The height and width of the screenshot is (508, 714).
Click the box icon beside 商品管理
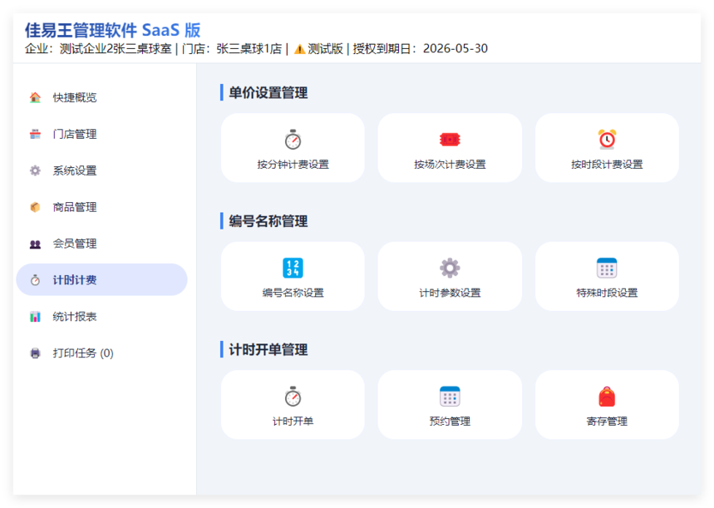point(35,207)
